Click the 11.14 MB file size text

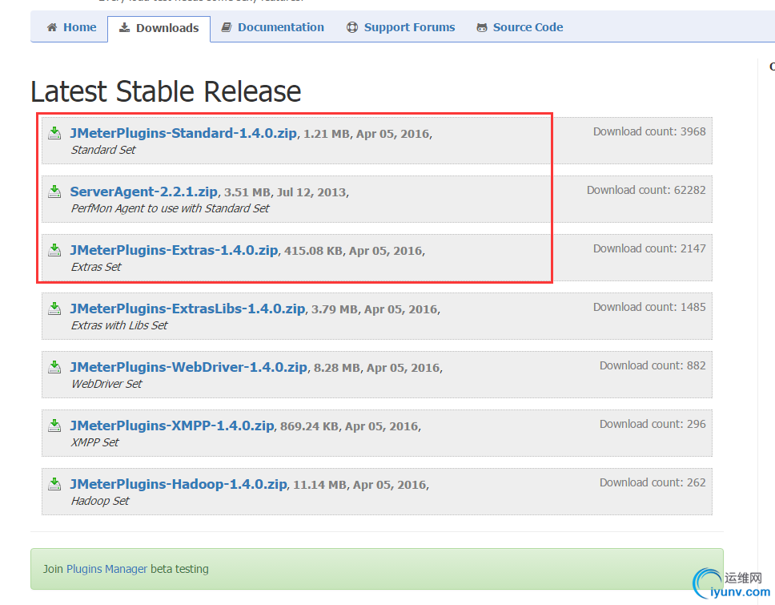pos(319,485)
